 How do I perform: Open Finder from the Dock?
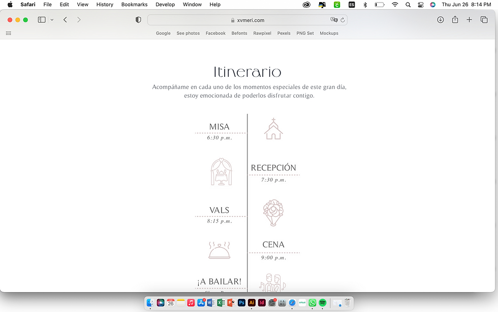(x=150, y=303)
